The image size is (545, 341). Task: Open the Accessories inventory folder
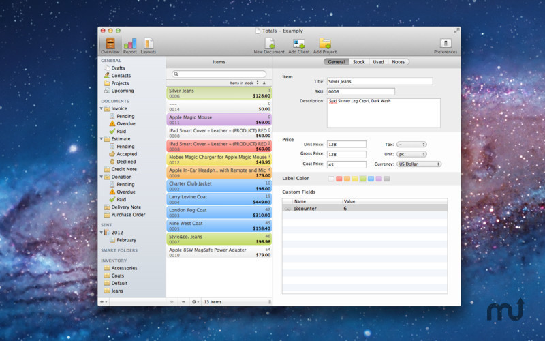pos(121,268)
